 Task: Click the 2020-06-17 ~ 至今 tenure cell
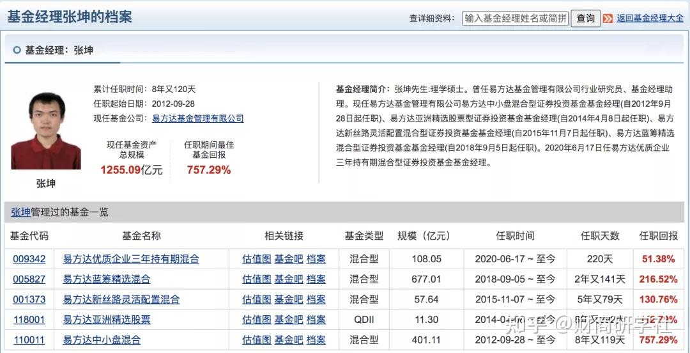(x=515, y=259)
